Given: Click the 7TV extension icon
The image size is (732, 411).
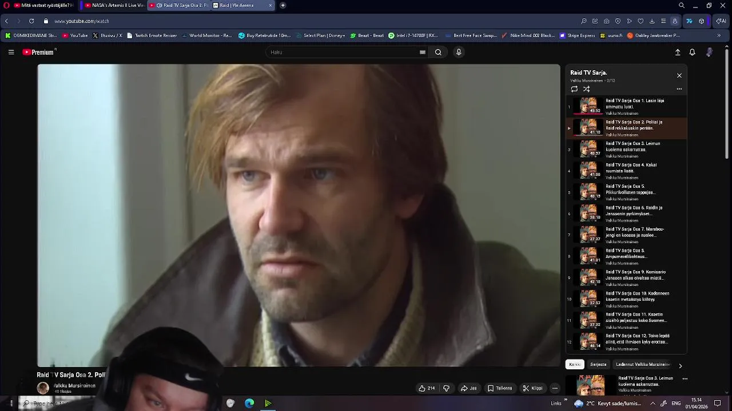Looking at the screenshot, I should [x=689, y=21].
